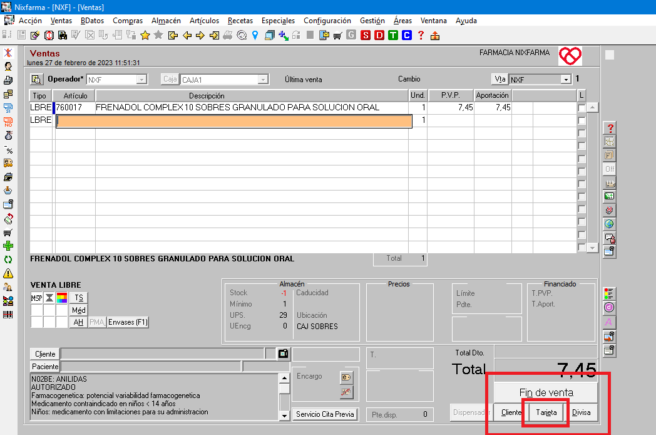Open the Artículos menu

[204, 21]
